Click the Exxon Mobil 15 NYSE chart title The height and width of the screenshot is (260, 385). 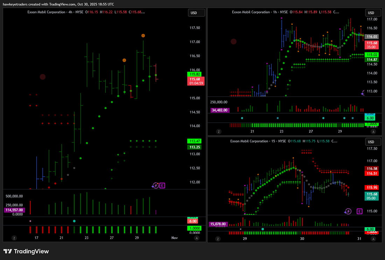click(x=258, y=141)
